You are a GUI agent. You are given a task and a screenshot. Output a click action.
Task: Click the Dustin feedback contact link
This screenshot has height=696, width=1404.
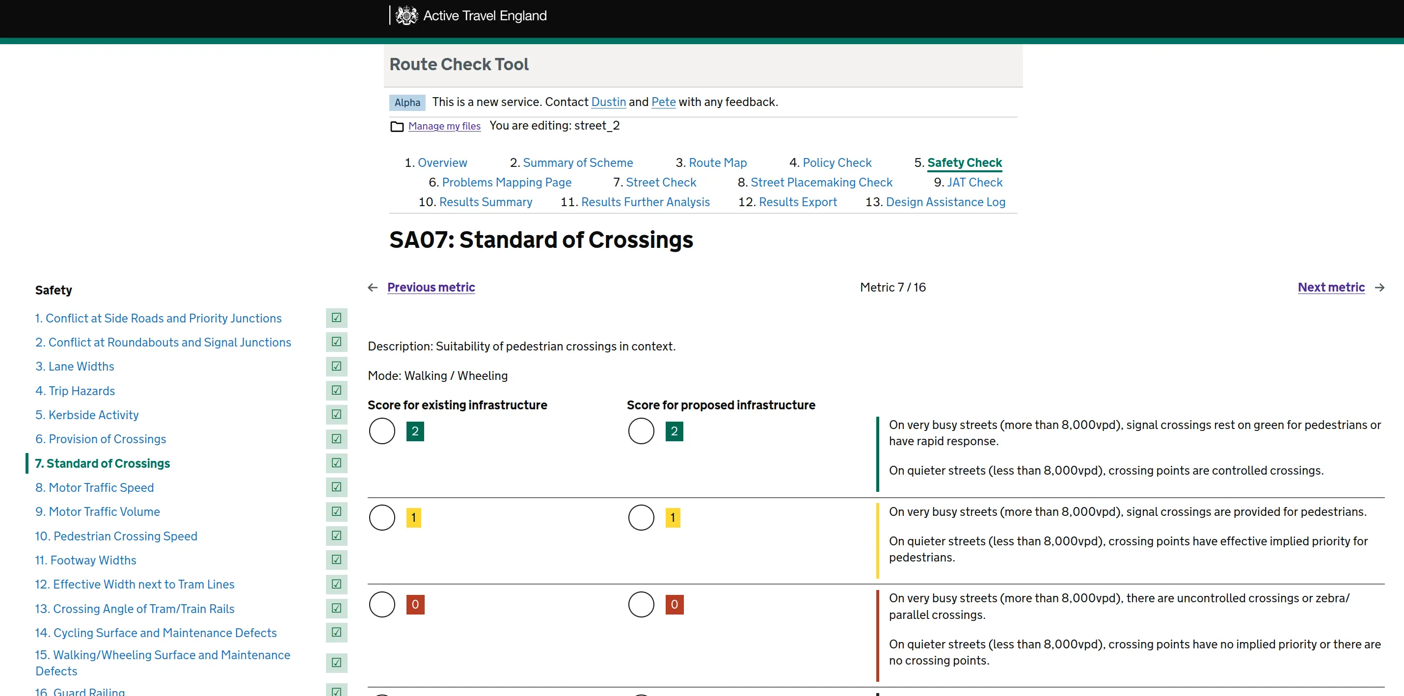[x=608, y=102]
